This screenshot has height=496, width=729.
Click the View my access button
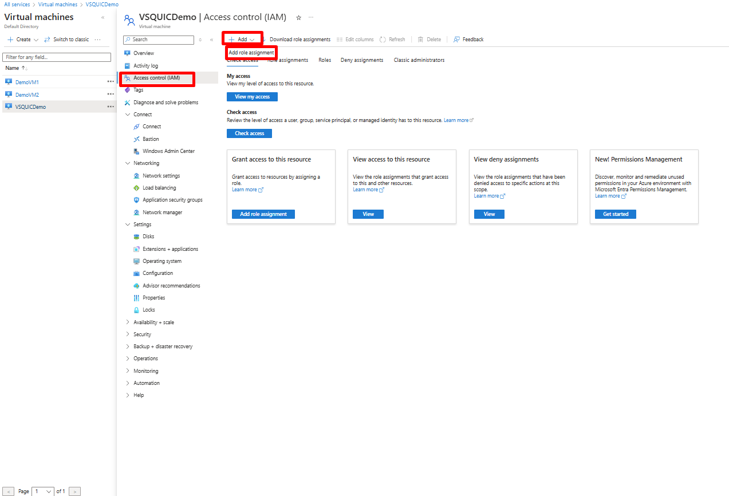point(252,97)
